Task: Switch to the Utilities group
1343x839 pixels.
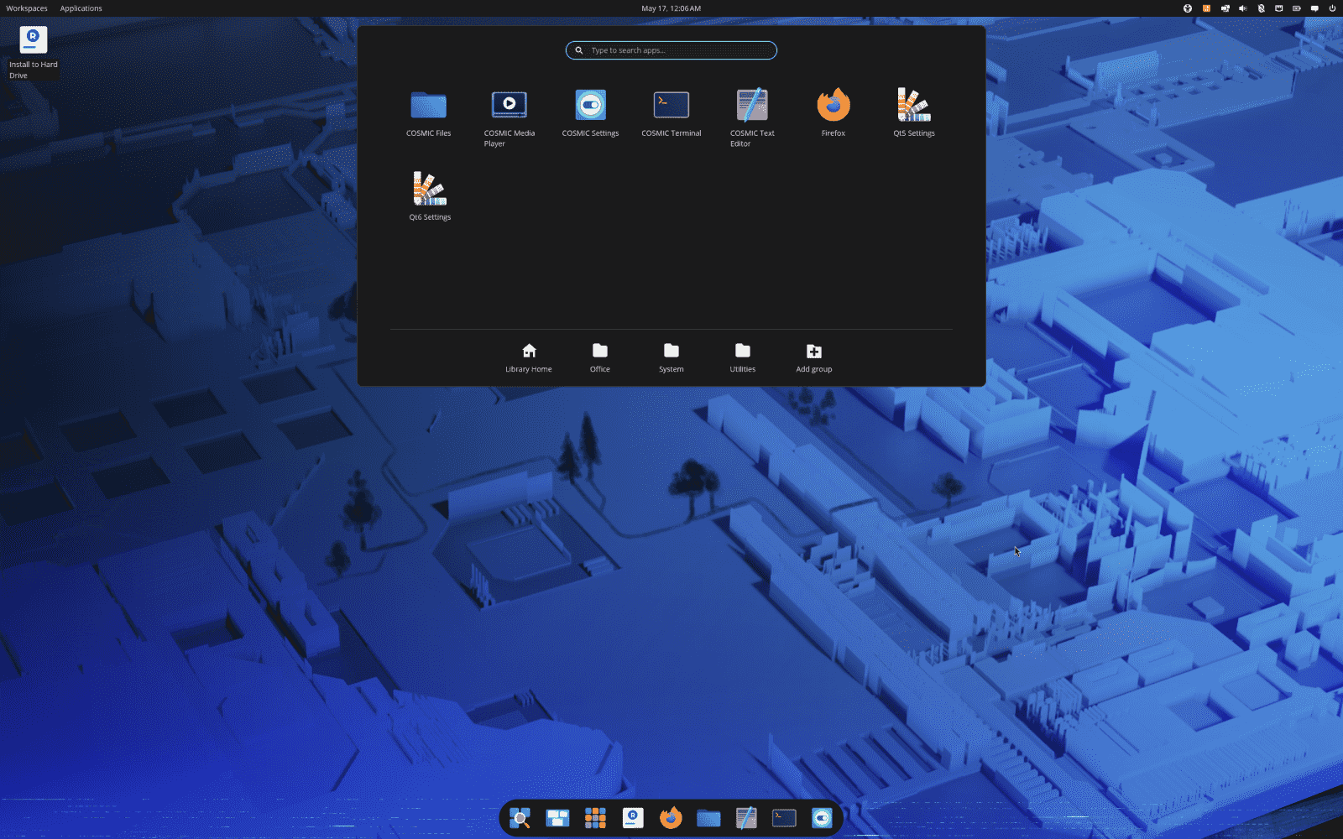Action: 743,358
